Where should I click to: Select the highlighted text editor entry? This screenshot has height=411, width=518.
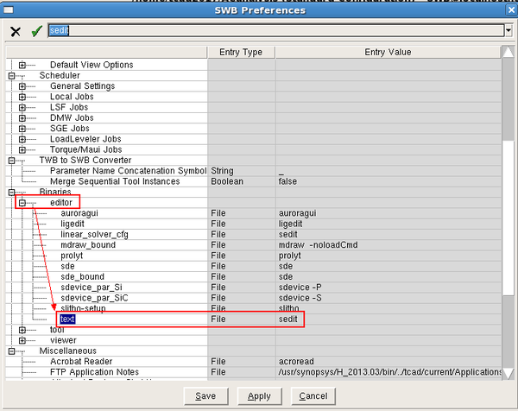coord(67,319)
